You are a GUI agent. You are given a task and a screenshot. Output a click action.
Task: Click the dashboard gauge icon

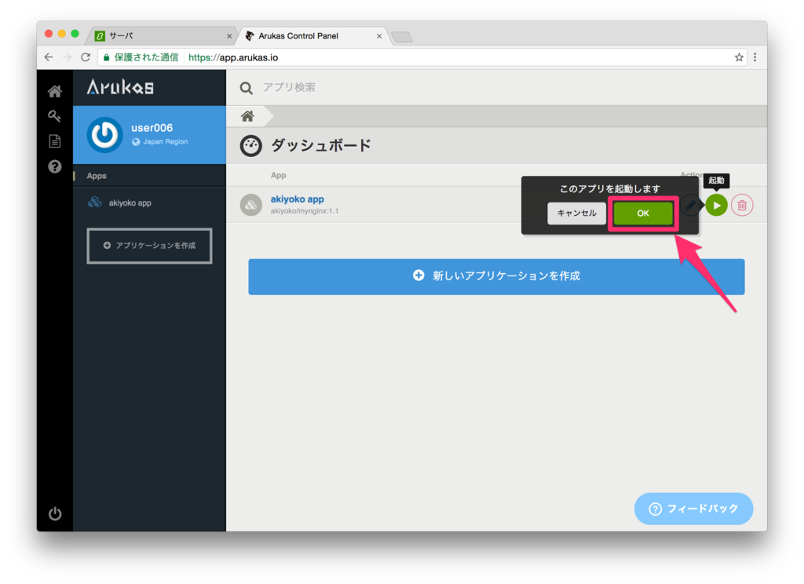pyautogui.click(x=250, y=146)
